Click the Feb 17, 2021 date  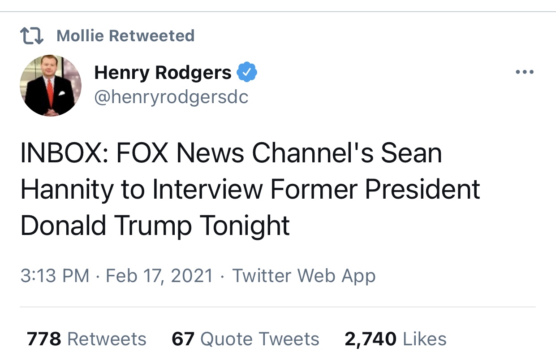[159, 275]
